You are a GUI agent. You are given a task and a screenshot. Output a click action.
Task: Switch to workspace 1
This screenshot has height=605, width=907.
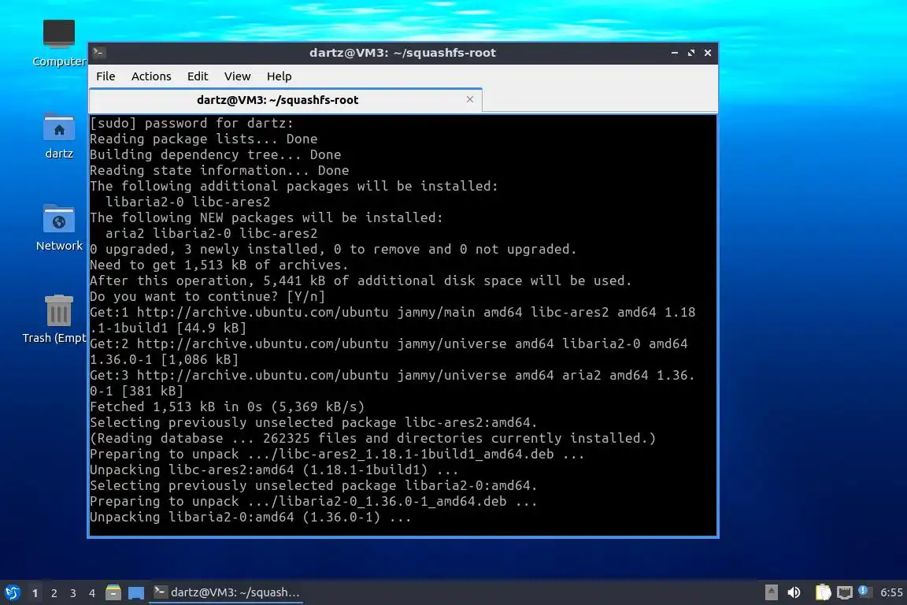point(35,593)
